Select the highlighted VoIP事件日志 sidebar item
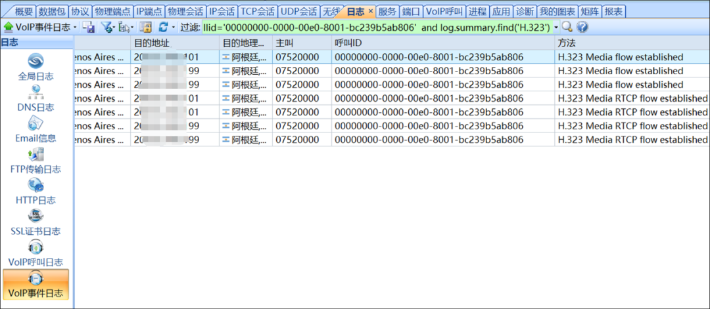The image size is (710, 309). pos(35,284)
